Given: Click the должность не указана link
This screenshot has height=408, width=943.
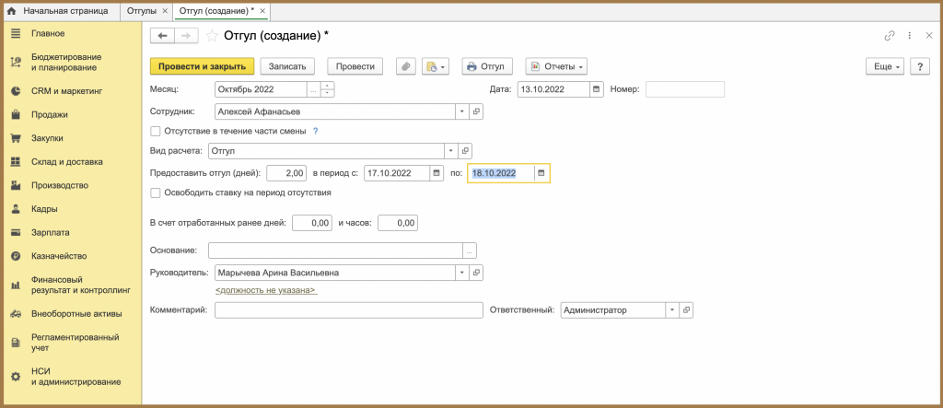Looking at the screenshot, I should (x=266, y=290).
